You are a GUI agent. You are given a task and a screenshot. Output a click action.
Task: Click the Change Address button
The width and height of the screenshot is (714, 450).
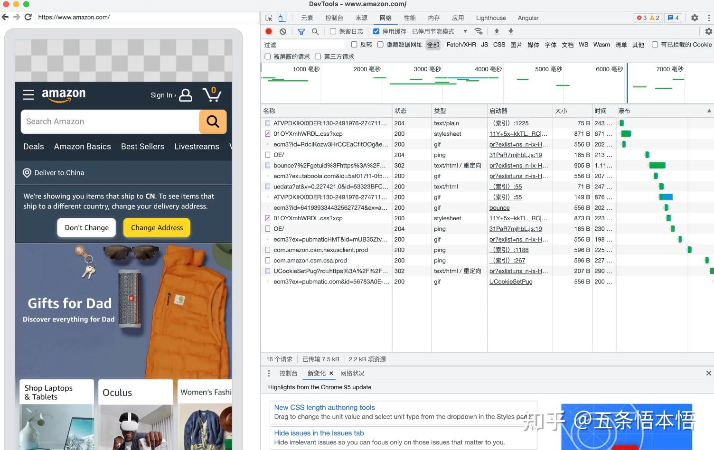tap(157, 227)
